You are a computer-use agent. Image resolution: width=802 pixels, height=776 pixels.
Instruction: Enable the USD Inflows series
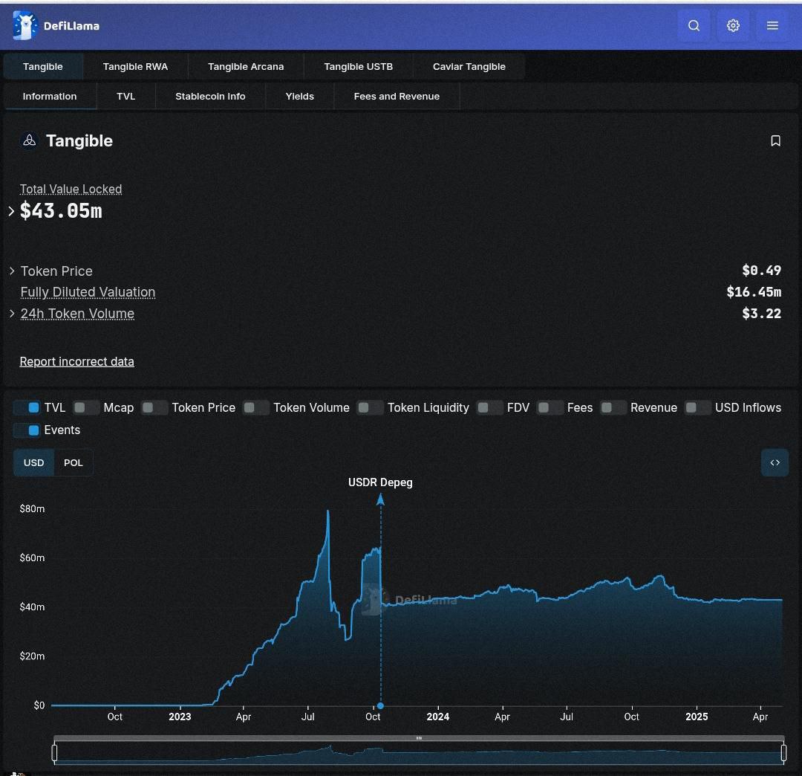[697, 408]
